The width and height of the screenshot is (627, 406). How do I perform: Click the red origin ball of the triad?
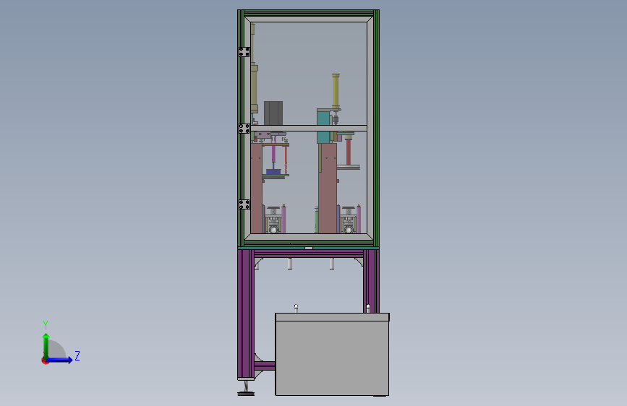tap(45, 360)
